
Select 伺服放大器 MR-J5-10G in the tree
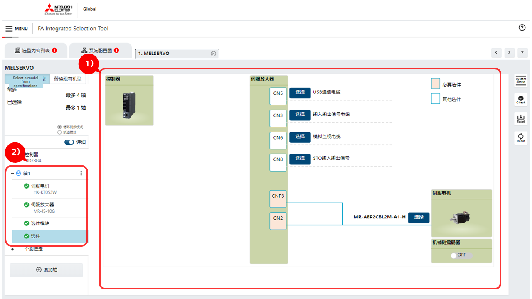point(49,208)
